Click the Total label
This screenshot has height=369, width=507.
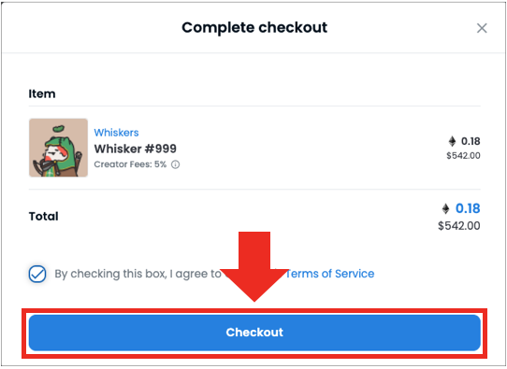tap(44, 217)
